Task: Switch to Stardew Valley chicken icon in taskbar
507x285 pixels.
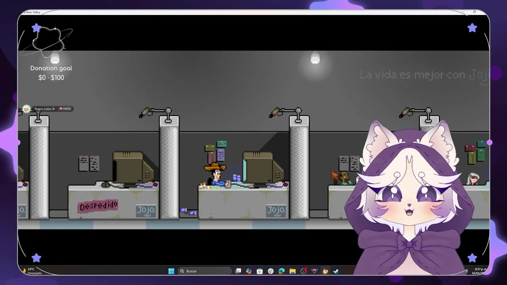Action: click(x=325, y=271)
